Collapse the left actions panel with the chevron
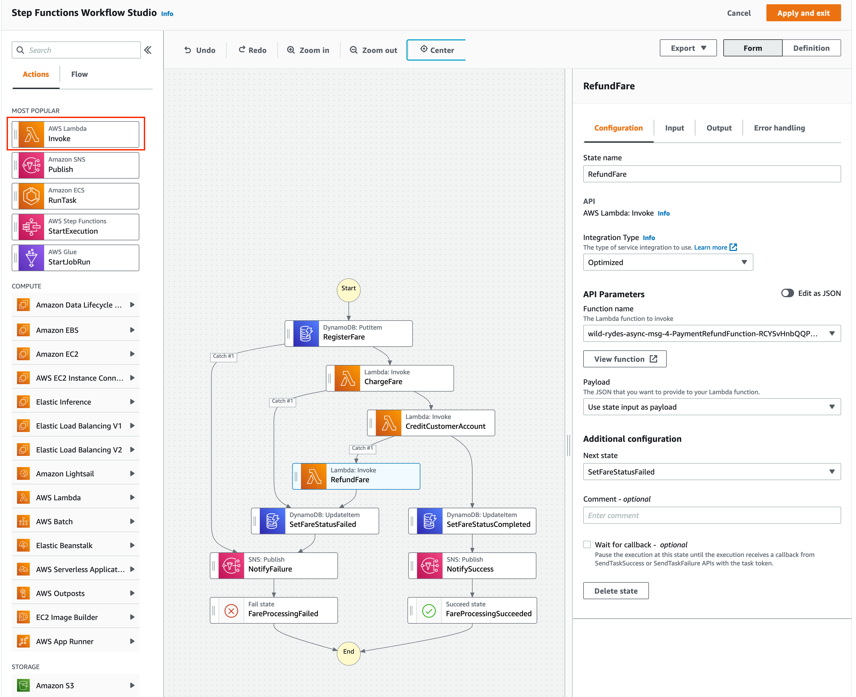This screenshot has height=697, width=856. [148, 50]
